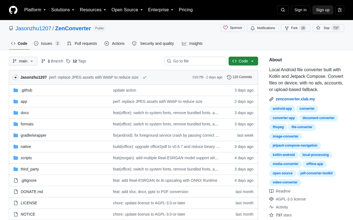Click the android-app topic tag

(282, 109)
